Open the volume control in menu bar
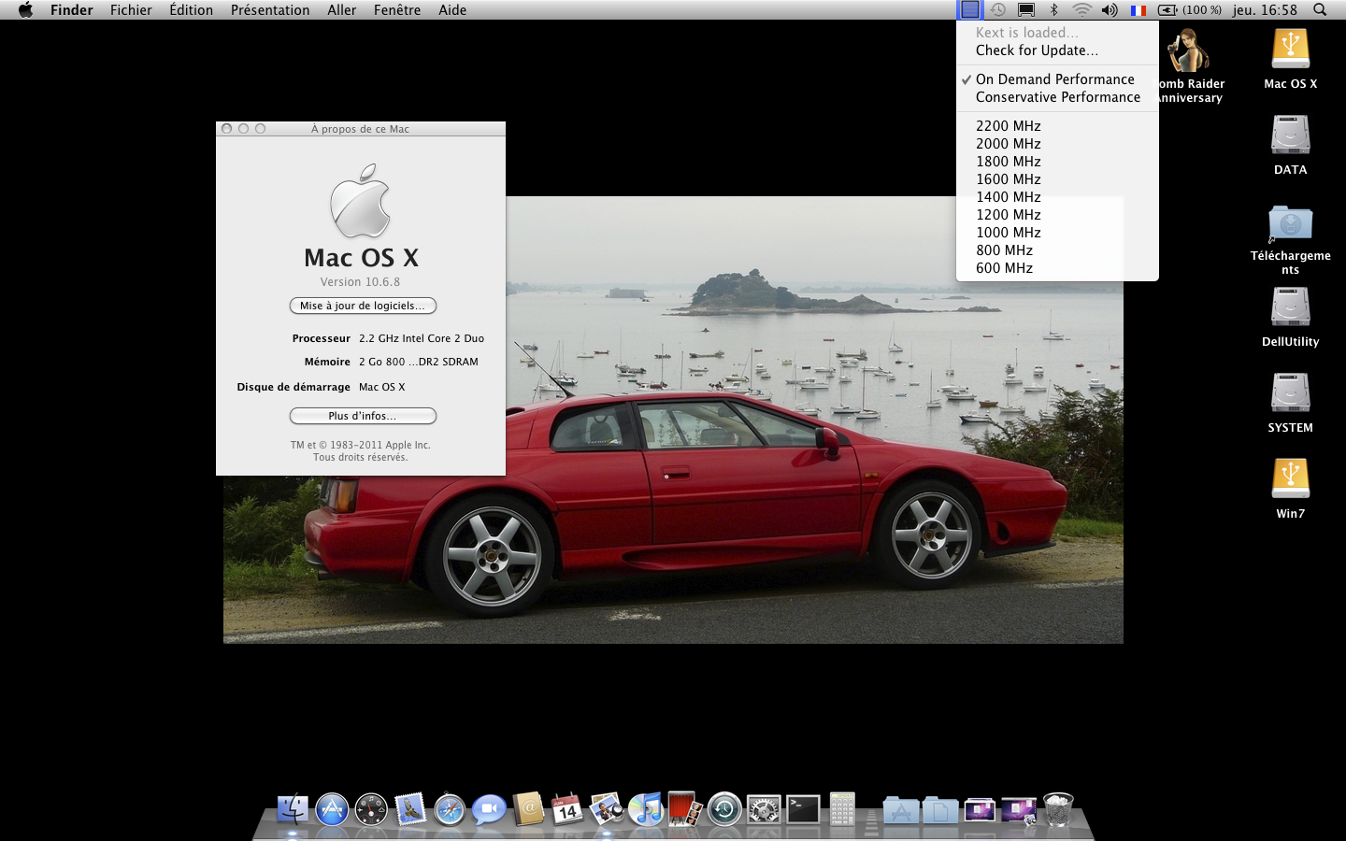The width and height of the screenshot is (1346, 841). coord(1109,10)
